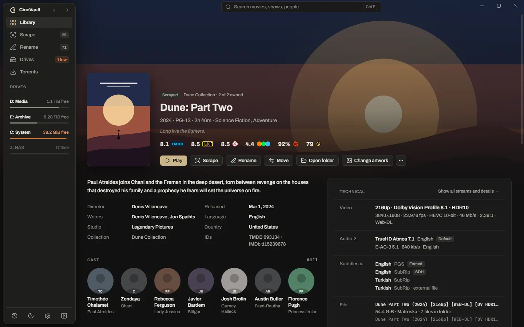Expand Show all streams and details
This screenshot has width=524, height=327.
coord(468,191)
